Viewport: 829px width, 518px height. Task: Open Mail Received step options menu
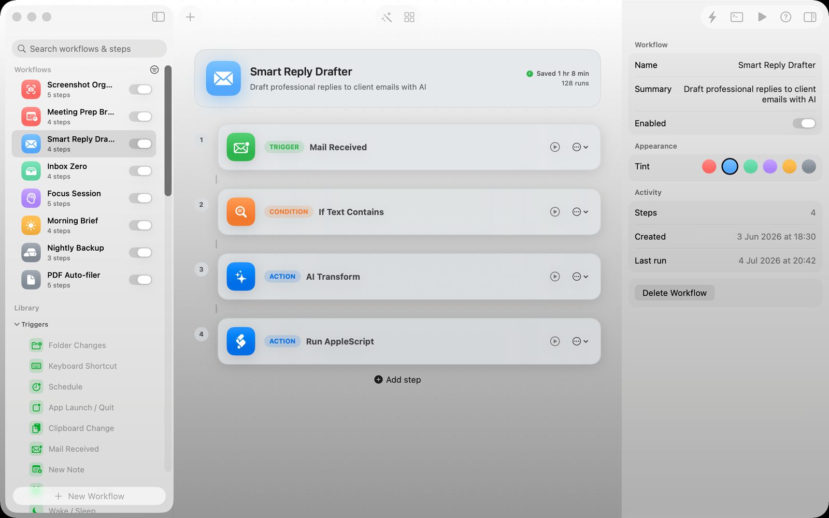point(580,147)
